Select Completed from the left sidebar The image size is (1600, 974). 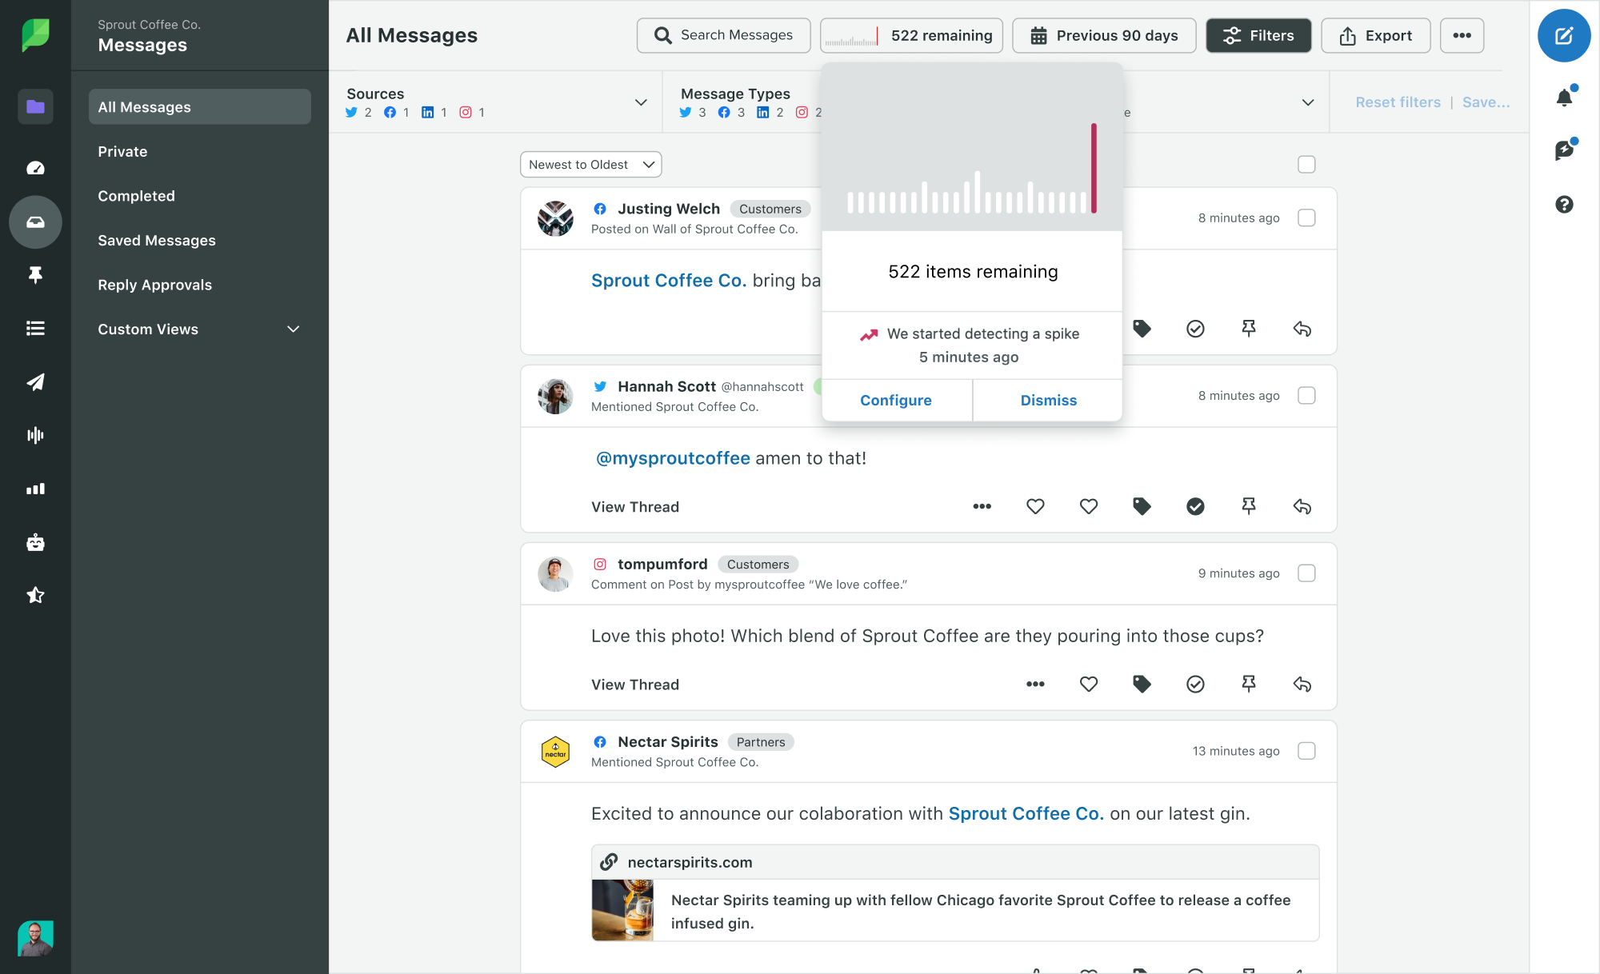136,195
